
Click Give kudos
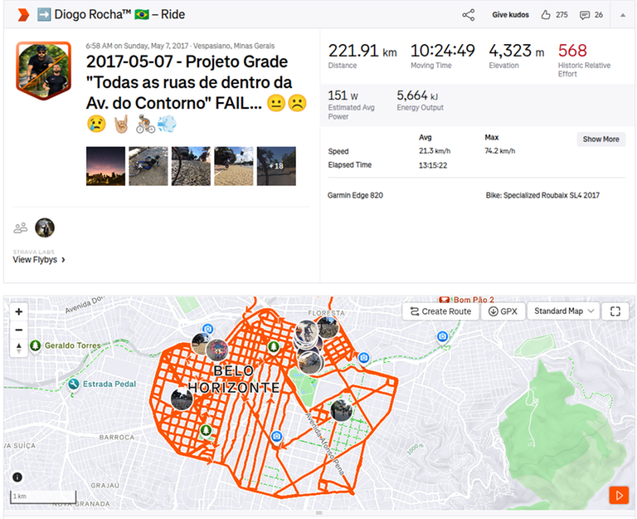(x=510, y=15)
